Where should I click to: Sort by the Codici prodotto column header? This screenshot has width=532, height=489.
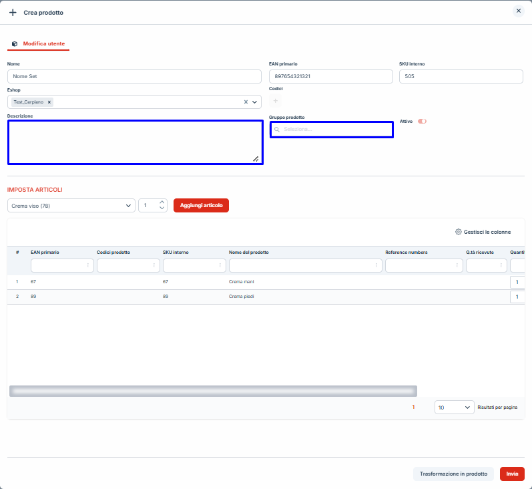coord(113,253)
